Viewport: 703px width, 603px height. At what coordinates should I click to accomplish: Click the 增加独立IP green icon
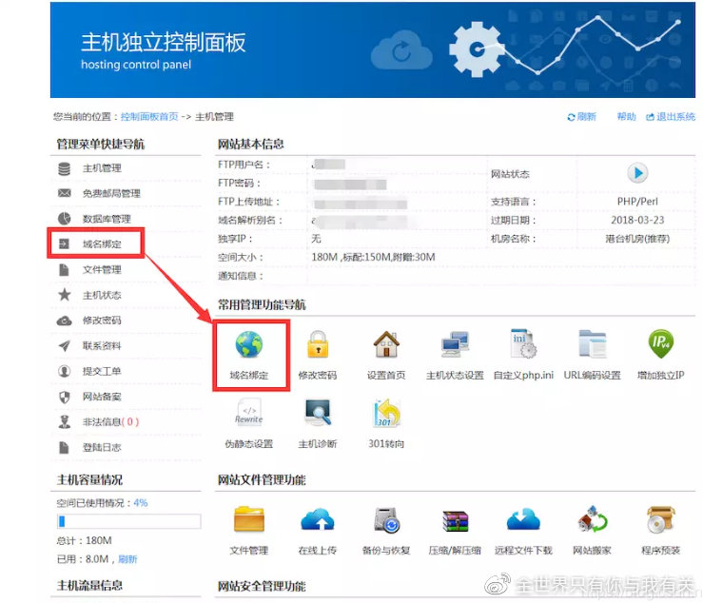pos(660,345)
